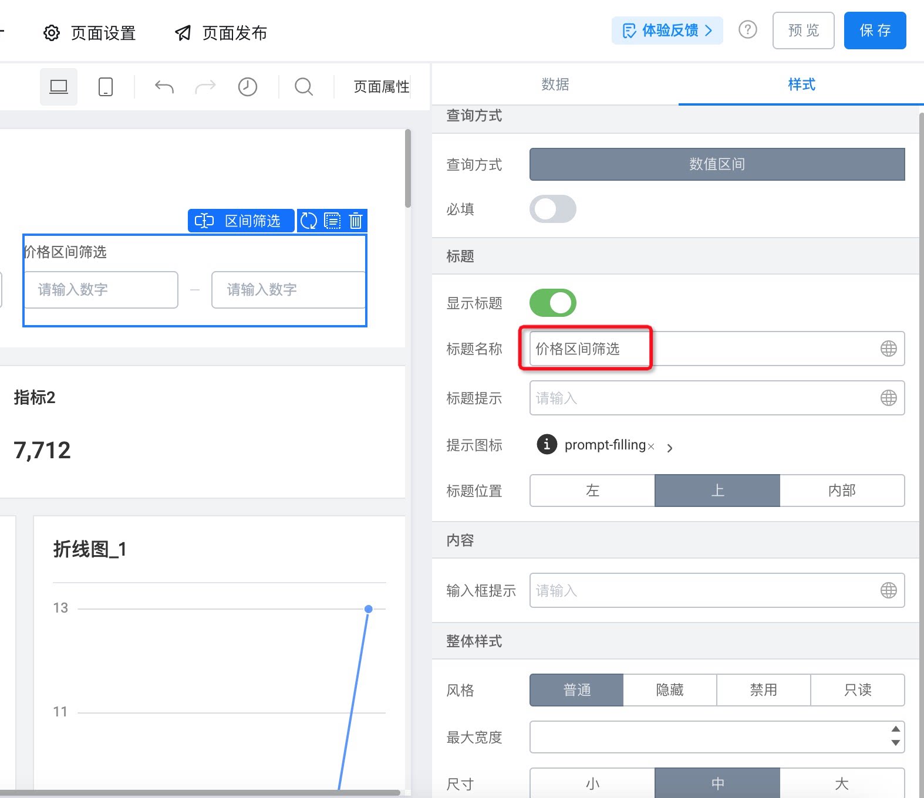This screenshot has height=798, width=924.
Task: Toggle the 必填 switch on
Action: point(553,209)
